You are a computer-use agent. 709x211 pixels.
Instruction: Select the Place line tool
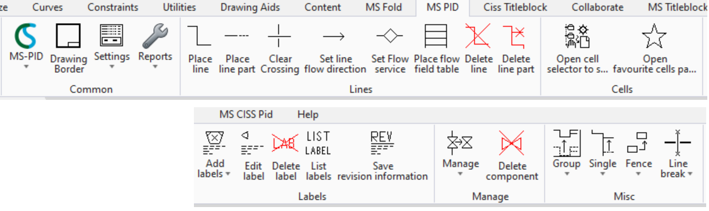tap(200, 49)
